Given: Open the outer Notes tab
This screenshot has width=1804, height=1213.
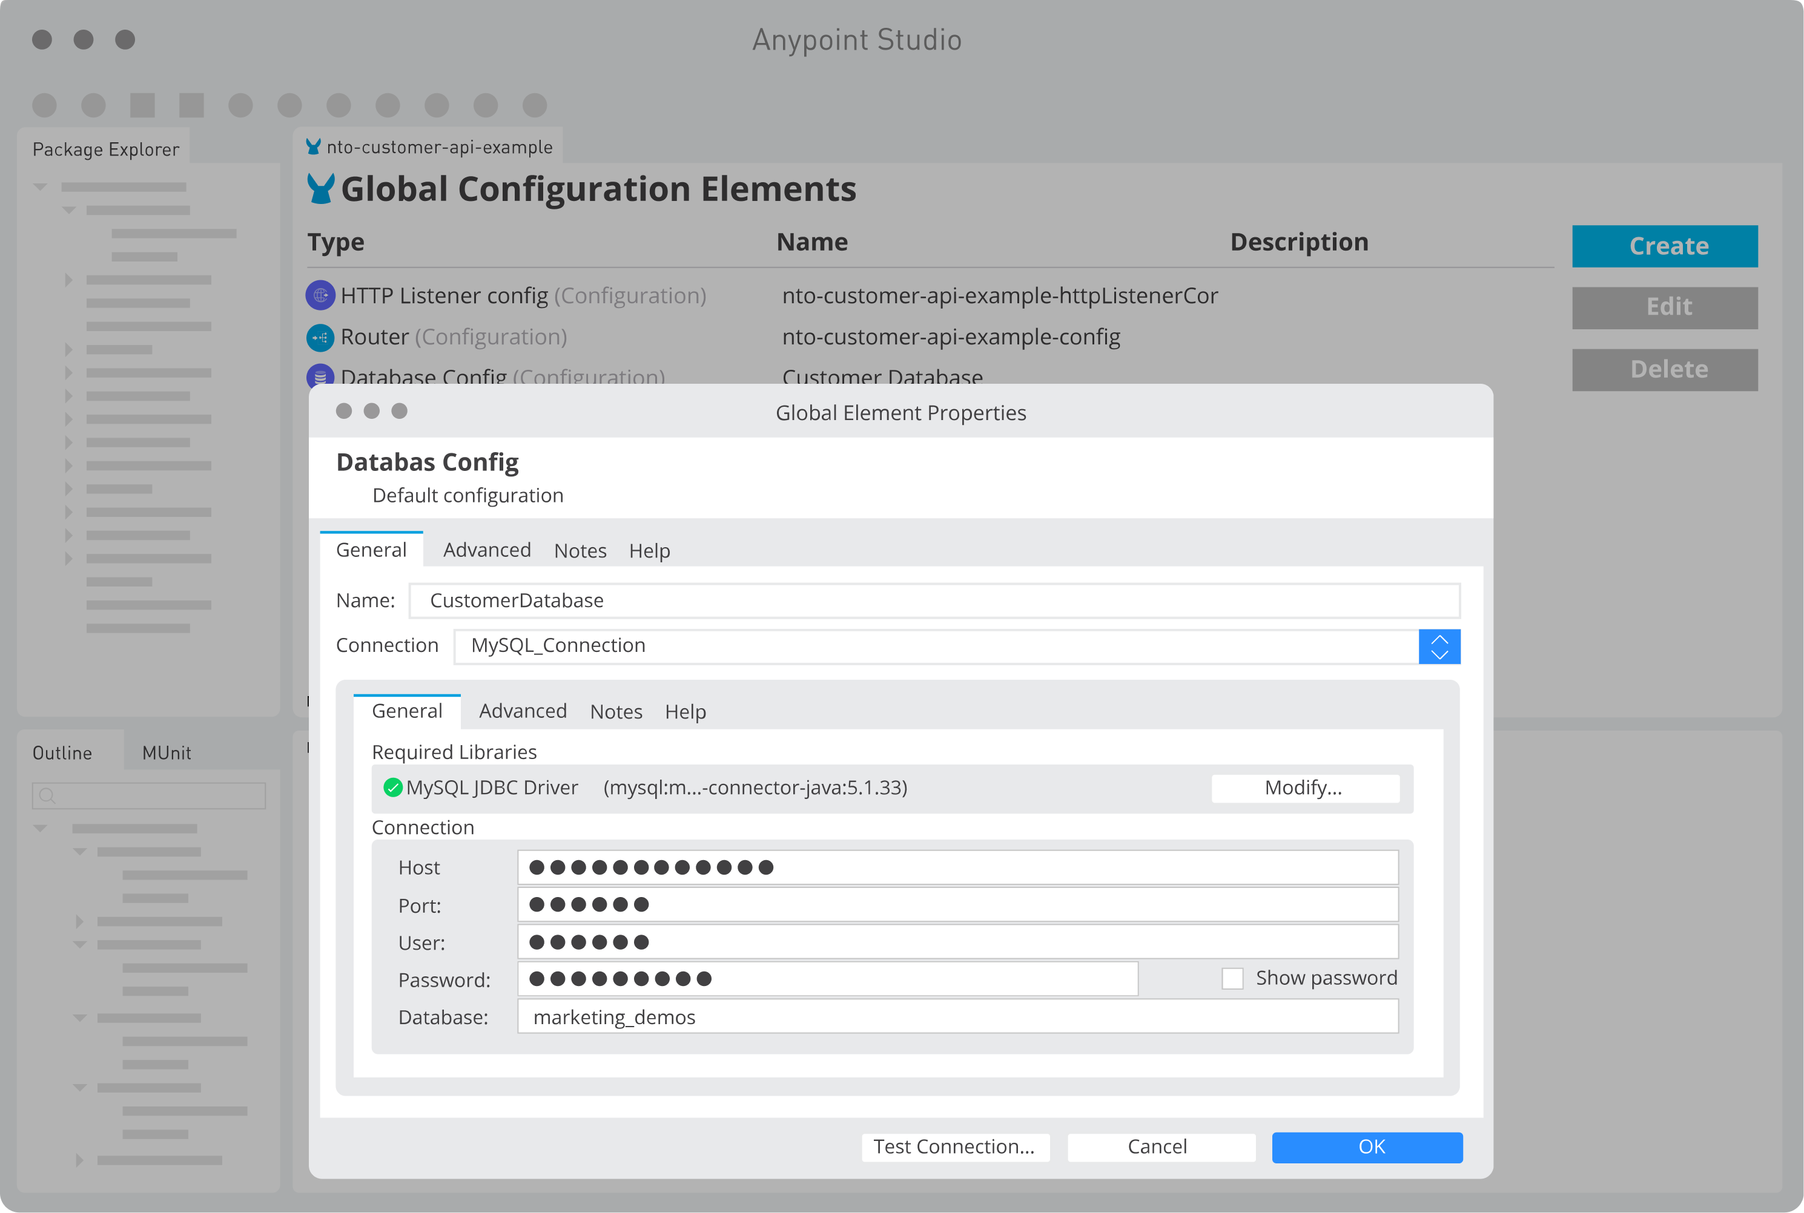Looking at the screenshot, I should coord(580,551).
